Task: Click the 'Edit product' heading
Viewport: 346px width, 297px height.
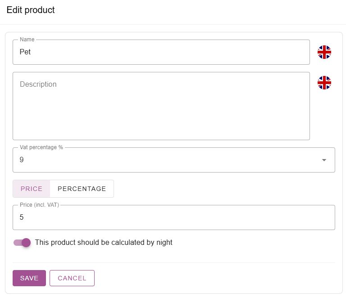Action: (31, 10)
